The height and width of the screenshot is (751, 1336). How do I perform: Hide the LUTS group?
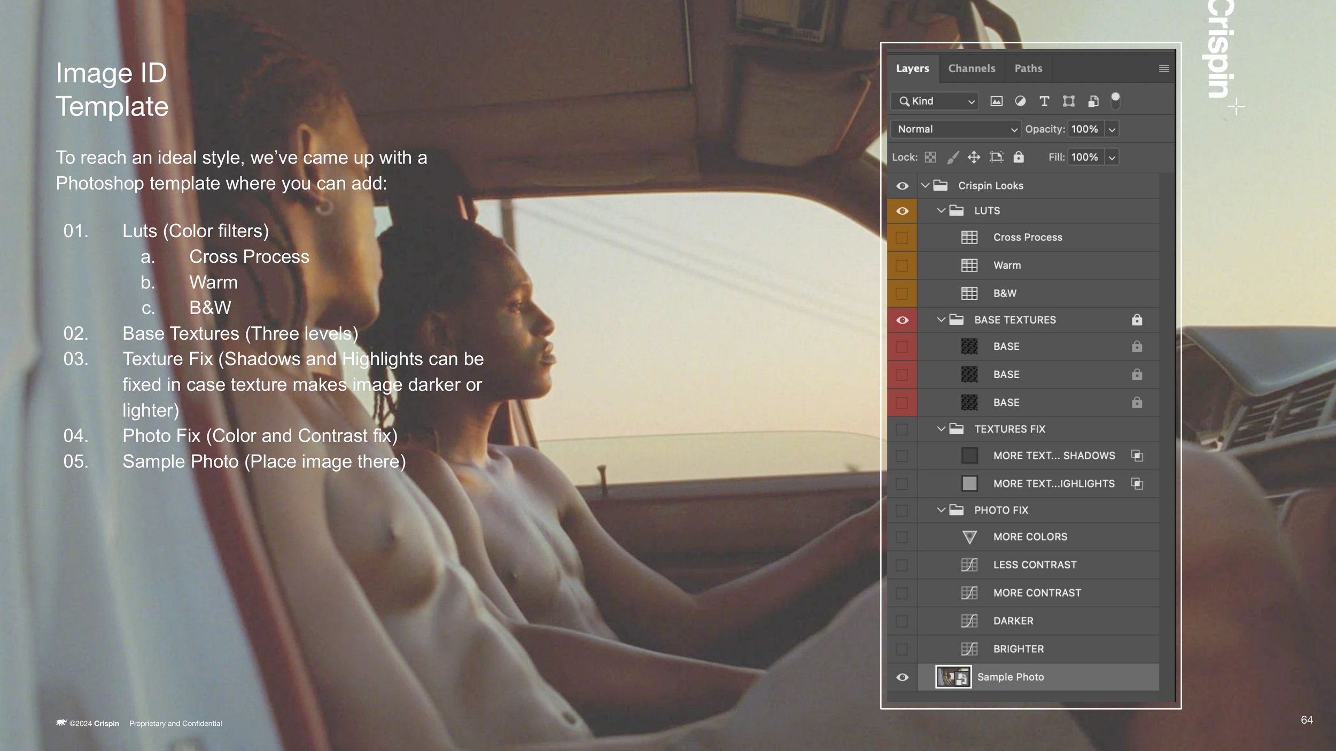[902, 211]
